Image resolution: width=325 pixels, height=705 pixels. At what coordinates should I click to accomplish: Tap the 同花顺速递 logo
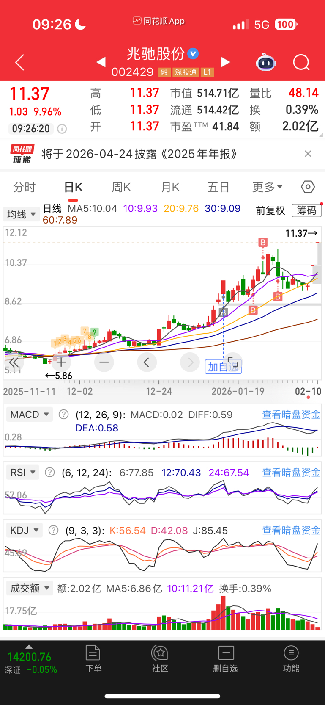coord(22,154)
